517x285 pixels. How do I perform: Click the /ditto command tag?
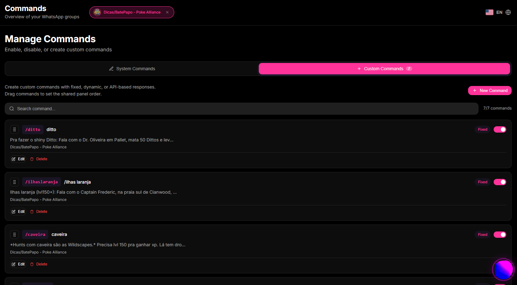(33, 129)
